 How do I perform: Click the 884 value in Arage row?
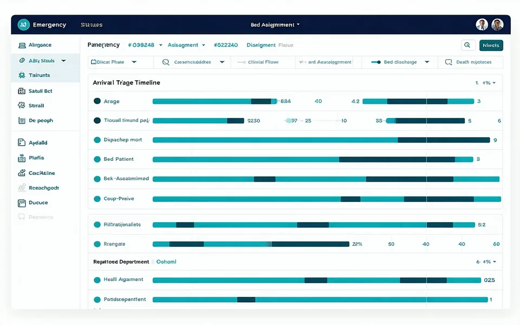coord(285,101)
